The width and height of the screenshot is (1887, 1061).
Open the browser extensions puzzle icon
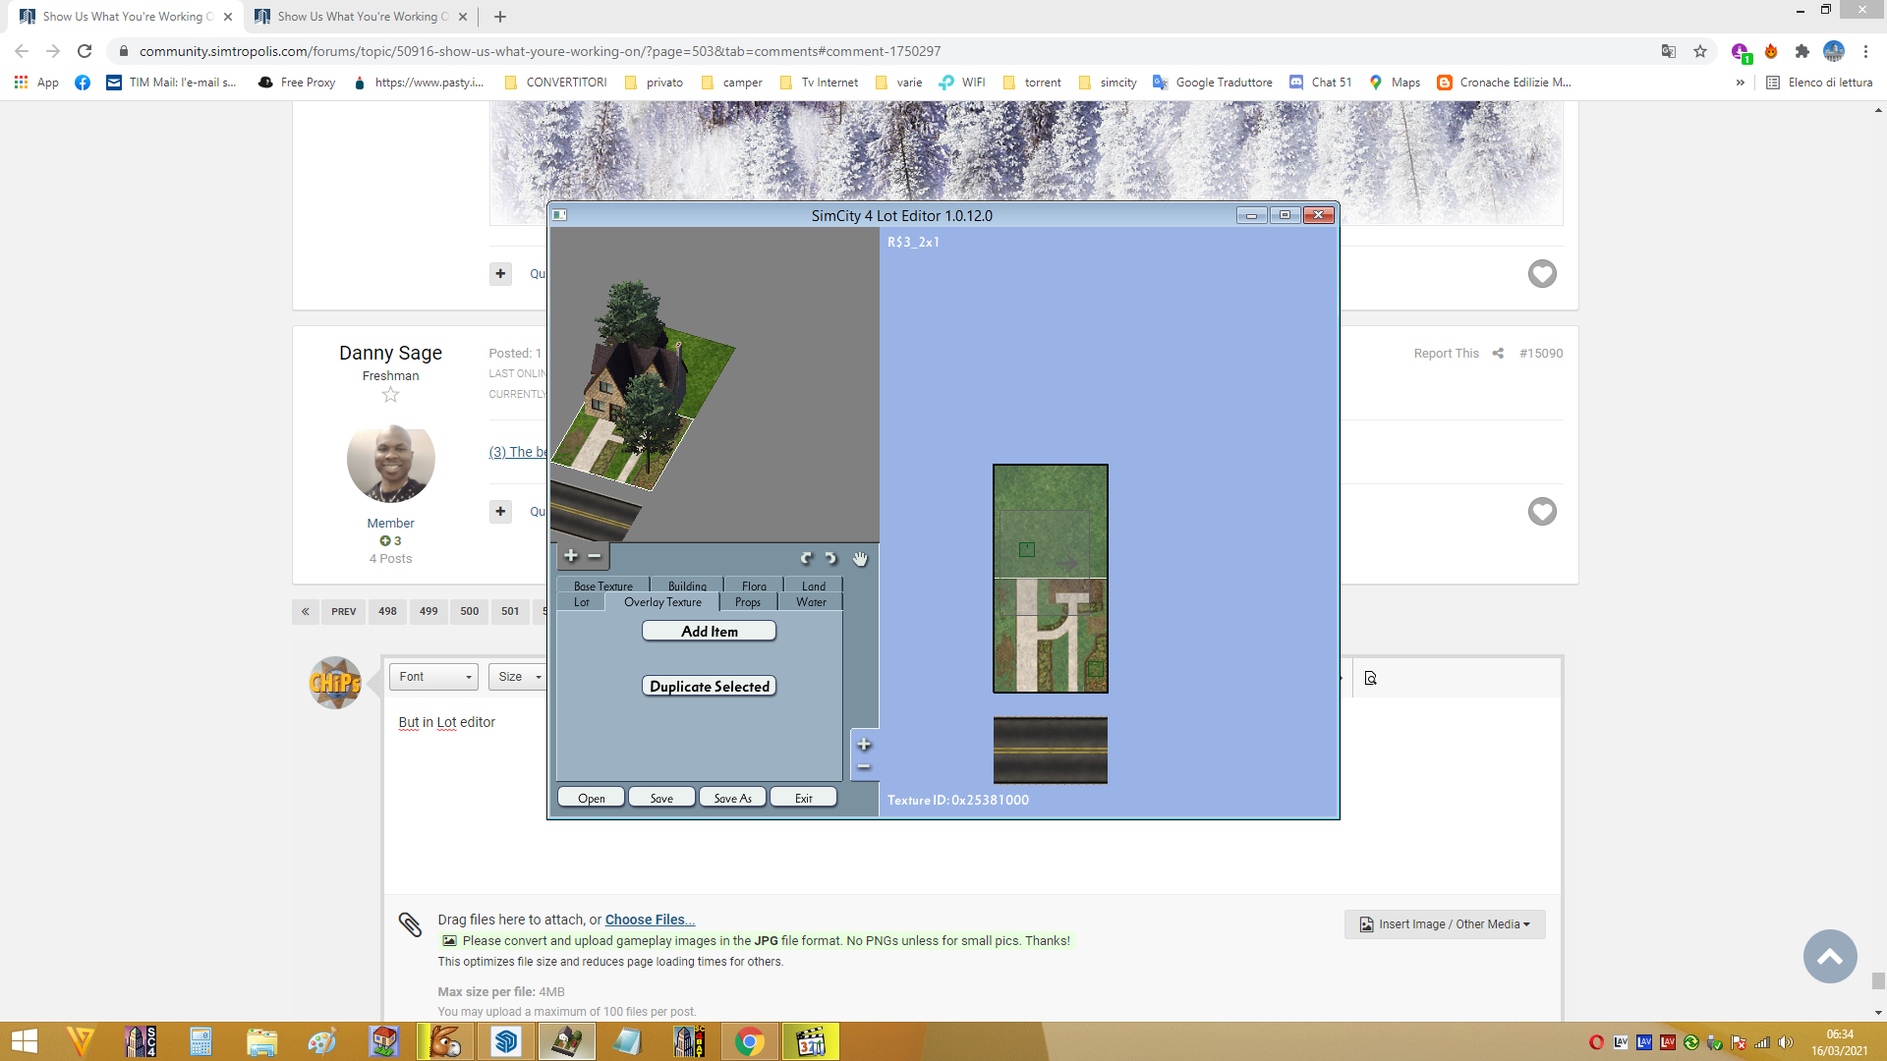tap(1801, 51)
